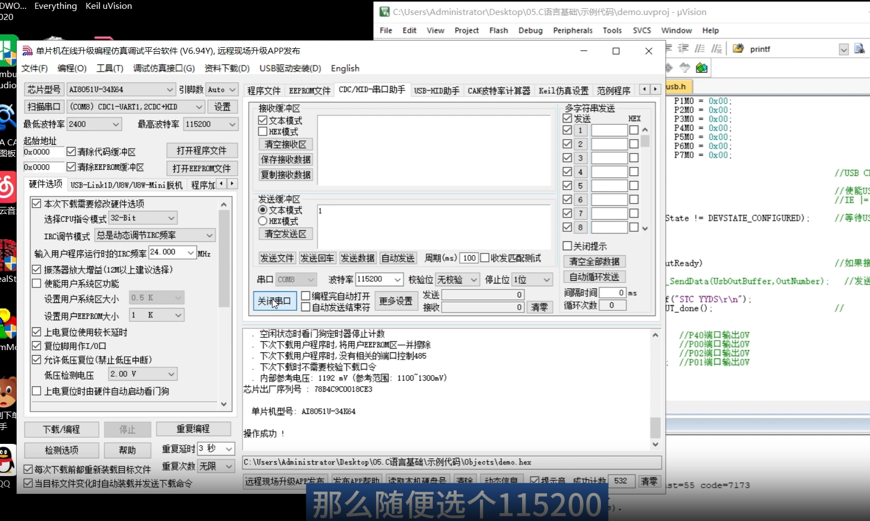Click the 清空接收区 button
Image resolution: width=870 pixels, height=521 pixels.
(x=285, y=144)
